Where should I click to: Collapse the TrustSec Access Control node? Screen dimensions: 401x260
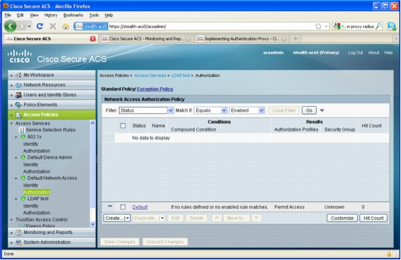coord(12,220)
